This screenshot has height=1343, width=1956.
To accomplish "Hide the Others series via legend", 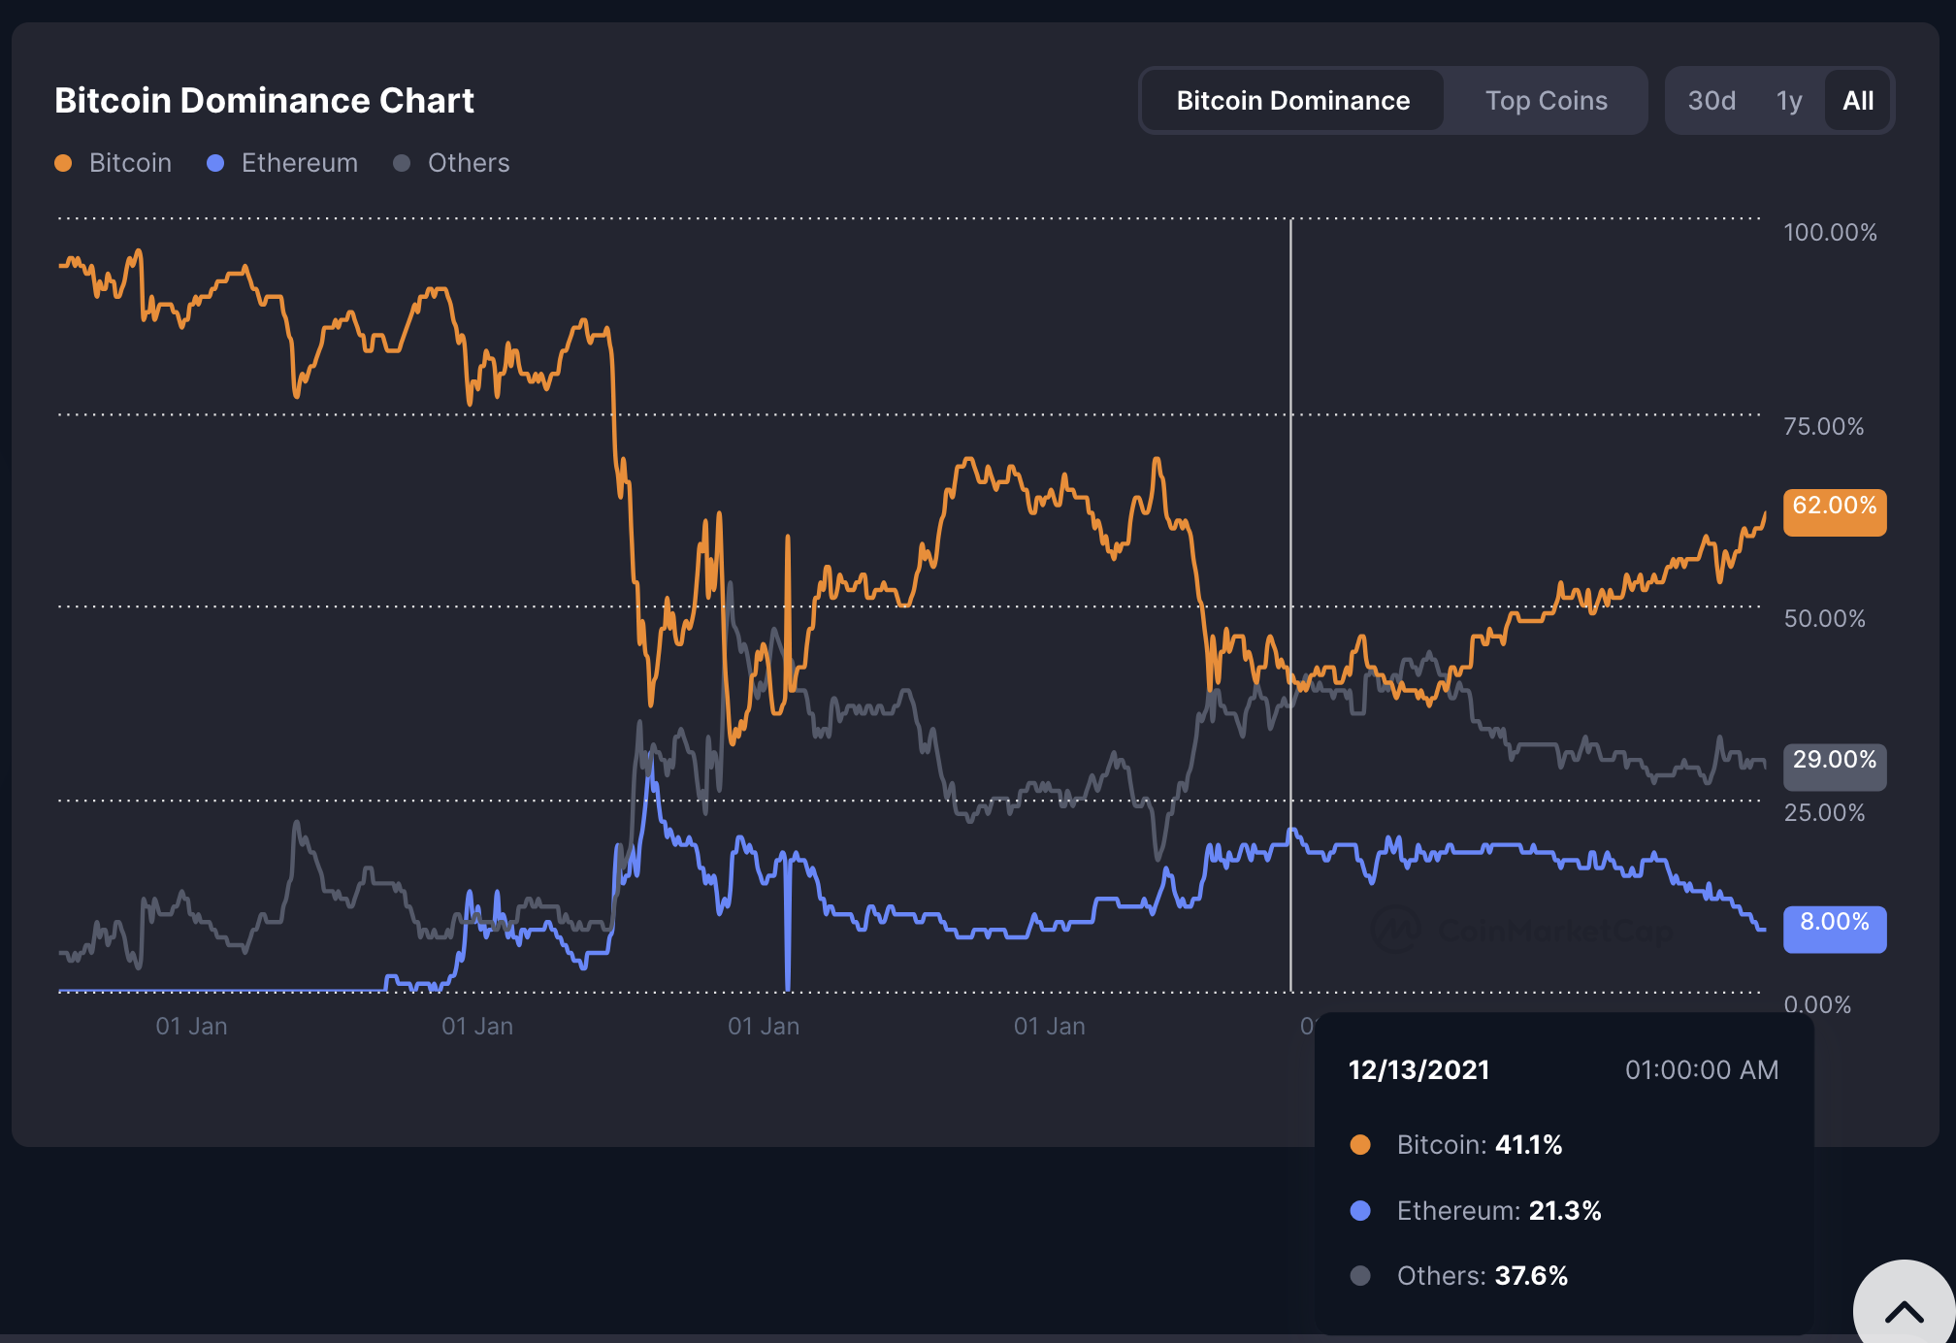I will point(469,163).
